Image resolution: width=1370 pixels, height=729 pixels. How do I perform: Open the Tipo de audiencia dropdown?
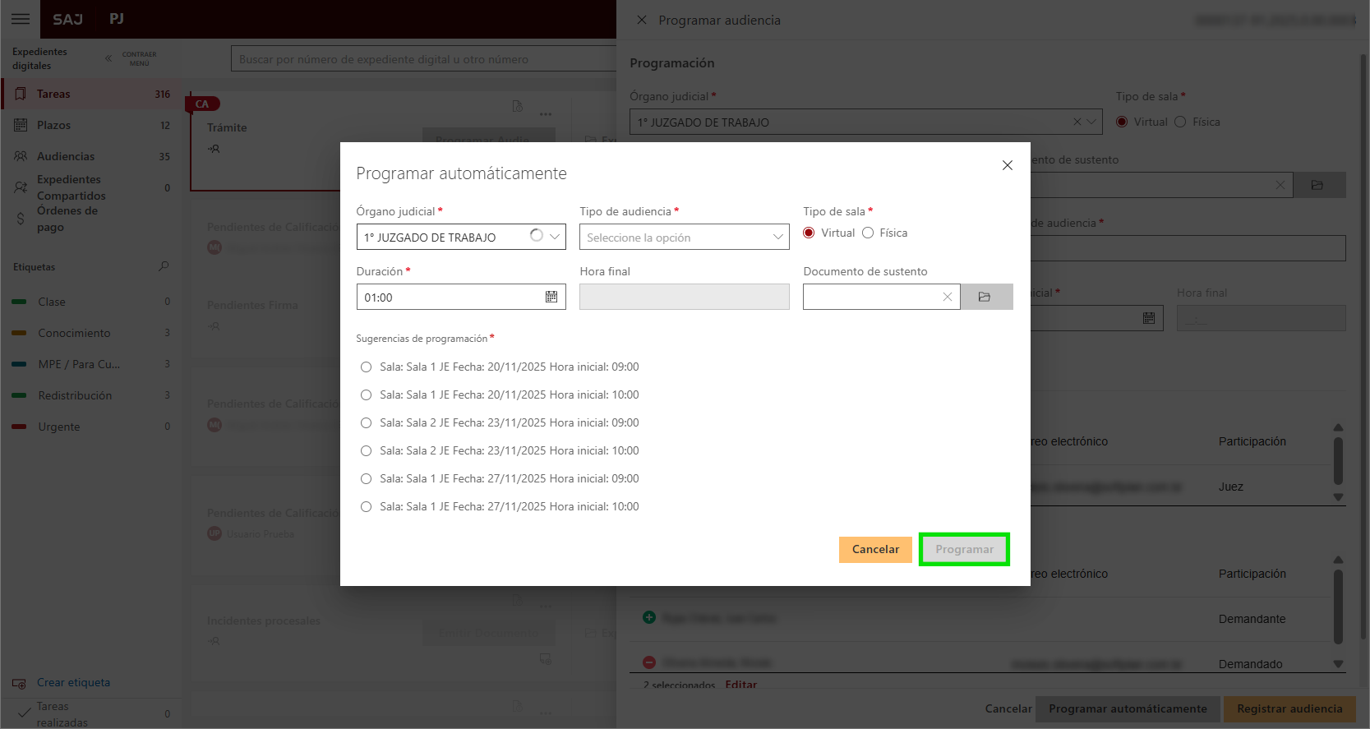click(684, 238)
